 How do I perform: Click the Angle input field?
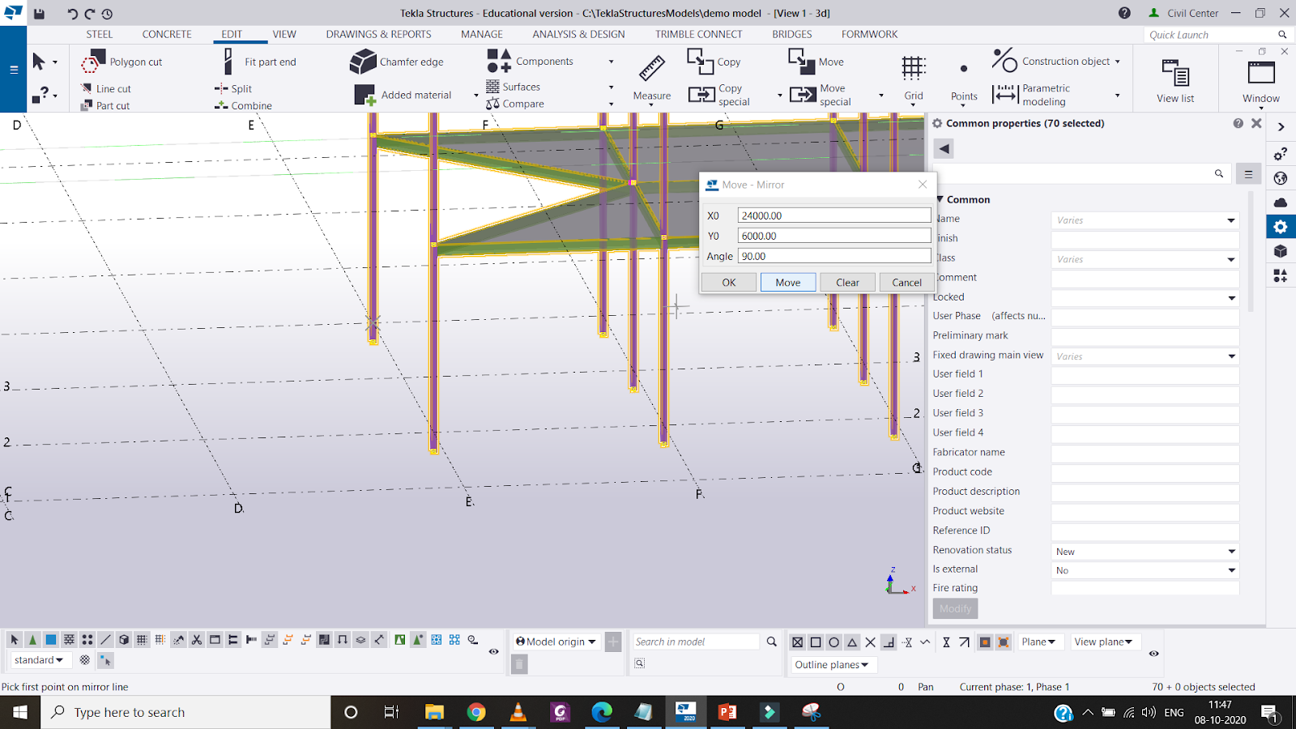coord(833,256)
